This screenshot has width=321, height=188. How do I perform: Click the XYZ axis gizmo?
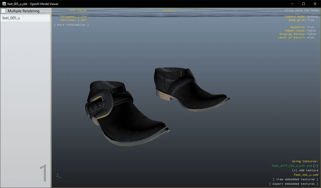tap(60, 173)
